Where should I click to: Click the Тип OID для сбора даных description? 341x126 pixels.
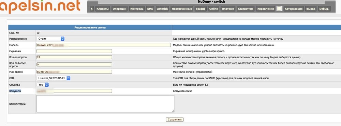[221, 78]
